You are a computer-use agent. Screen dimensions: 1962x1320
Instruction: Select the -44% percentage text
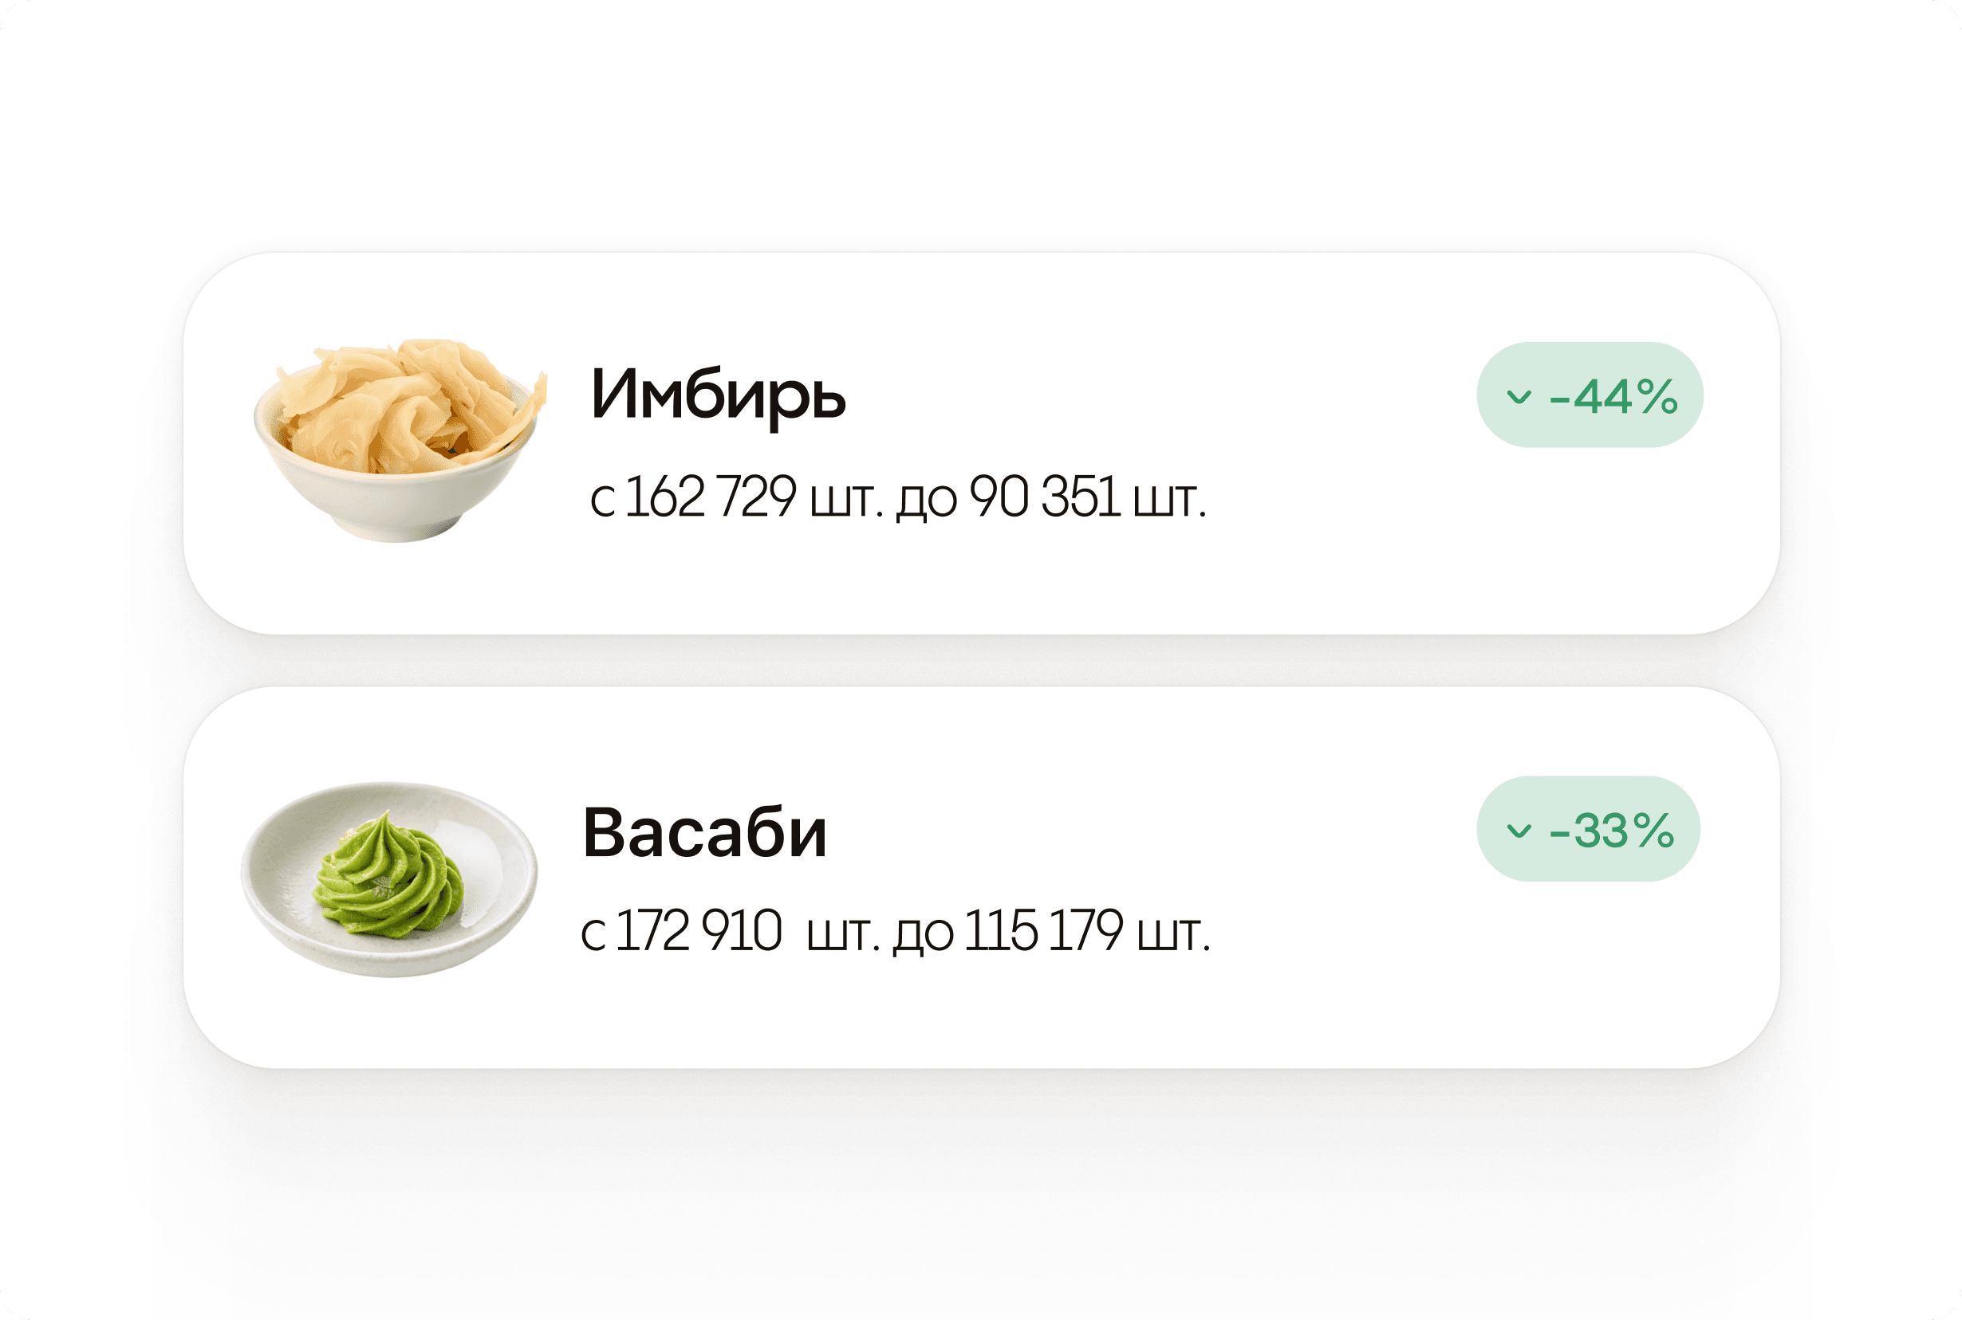click(1613, 396)
